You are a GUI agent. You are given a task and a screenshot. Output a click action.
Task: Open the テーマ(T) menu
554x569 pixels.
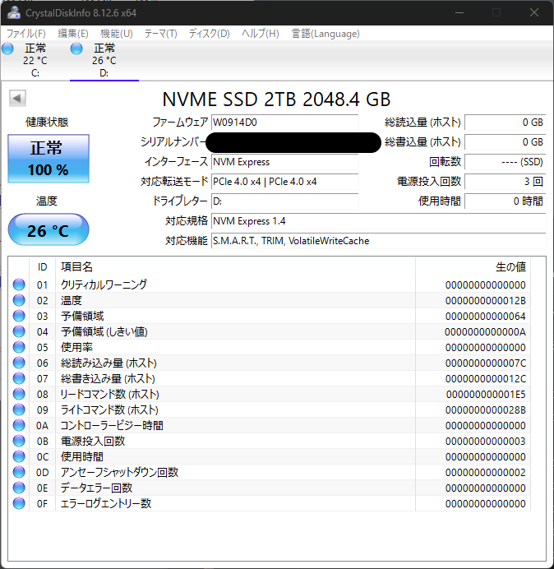[x=161, y=34]
